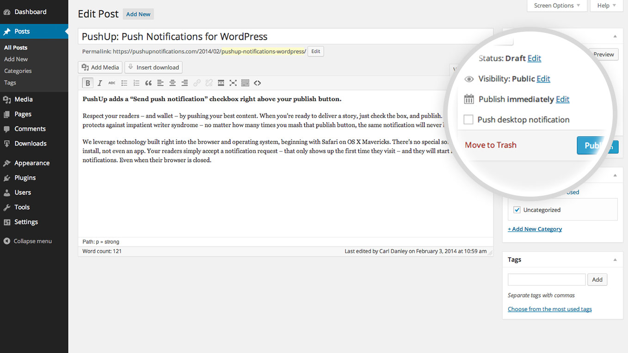Collapse the Tags box with its arrow
Image resolution: width=628 pixels, height=353 pixels.
(x=615, y=260)
